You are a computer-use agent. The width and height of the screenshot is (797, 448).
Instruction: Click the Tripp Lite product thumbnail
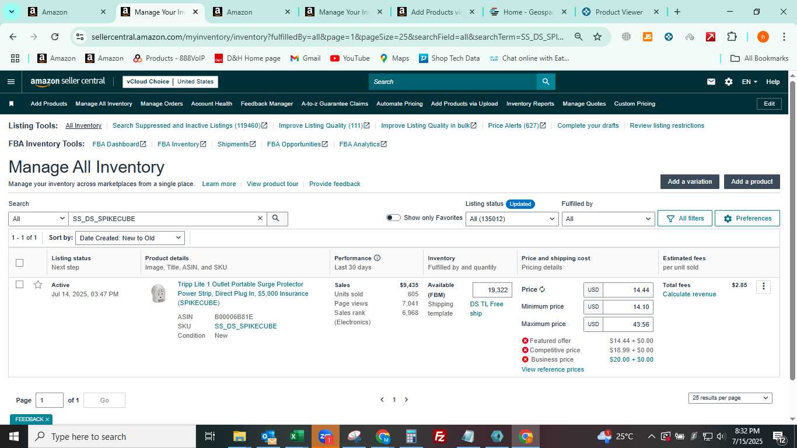[x=158, y=293]
